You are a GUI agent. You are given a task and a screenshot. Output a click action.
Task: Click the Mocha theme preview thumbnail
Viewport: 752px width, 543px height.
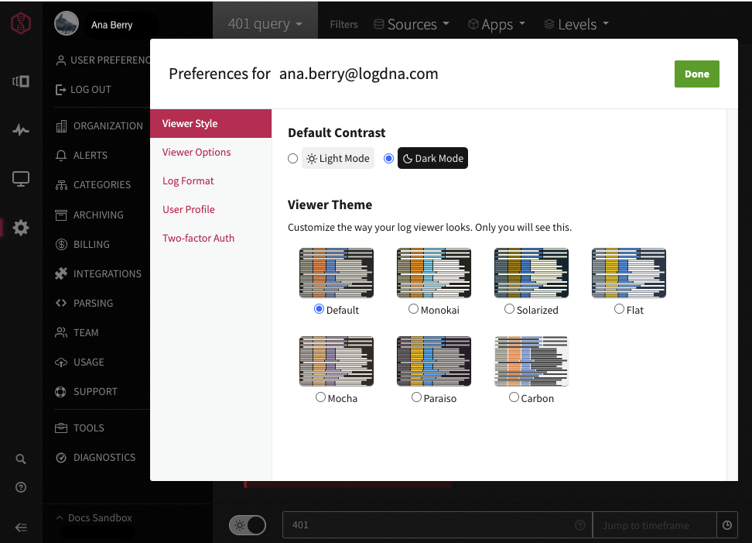click(337, 361)
